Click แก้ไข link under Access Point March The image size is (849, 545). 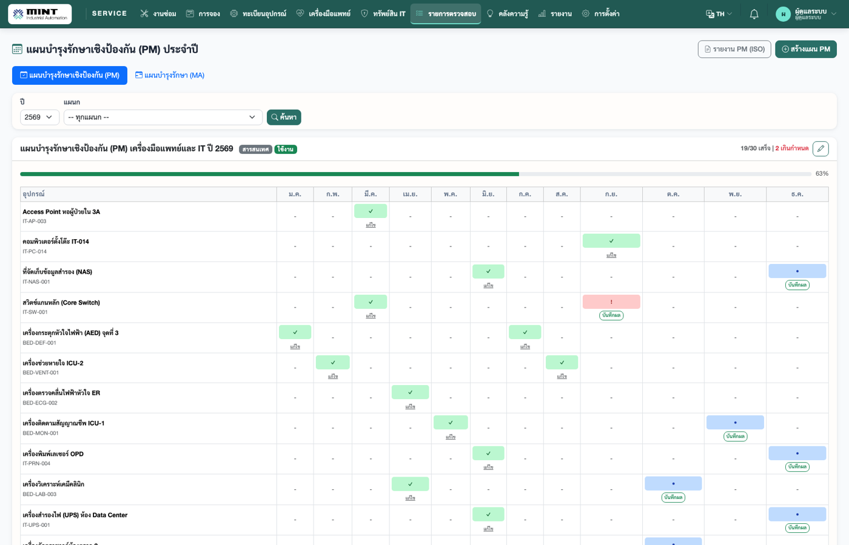pyautogui.click(x=371, y=225)
